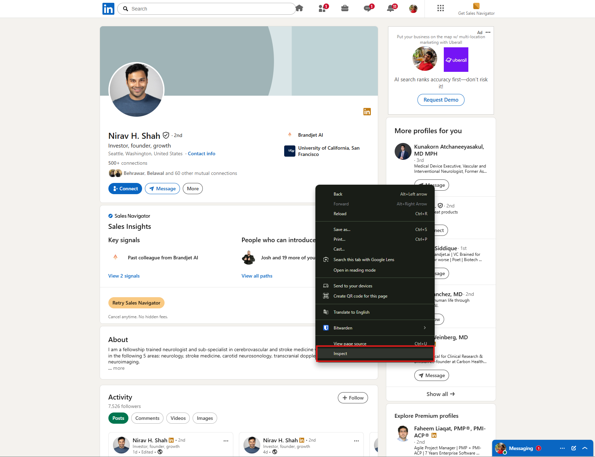The height and width of the screenshot is (457, 595).
Task: Open the Contact info link
Action: 201,154
